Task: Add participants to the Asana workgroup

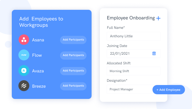Action: (73, 40)
